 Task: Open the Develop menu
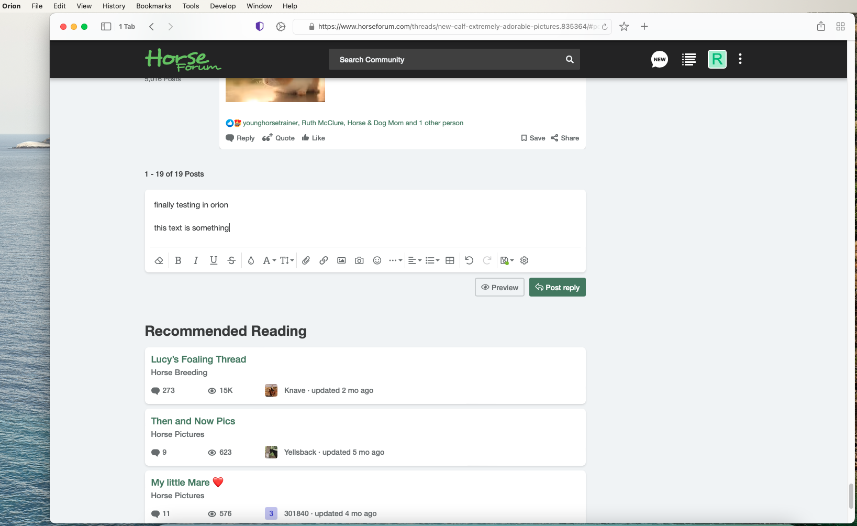coord(222,6)
